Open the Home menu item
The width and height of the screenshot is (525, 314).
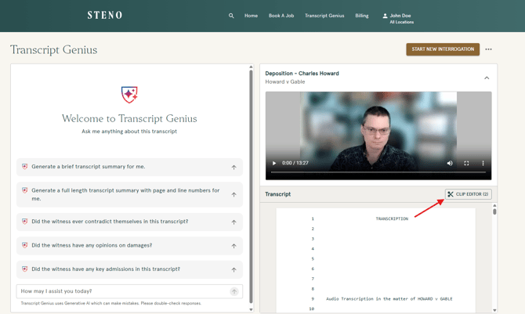point(251,16)
